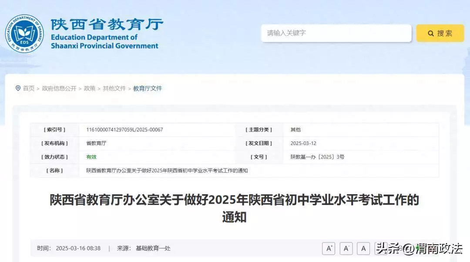The height and width of the screenshot is (262, 470).
Task: Click the large article headline 陕西省教育厅办公室关于做好…
Action: point(235,208)
